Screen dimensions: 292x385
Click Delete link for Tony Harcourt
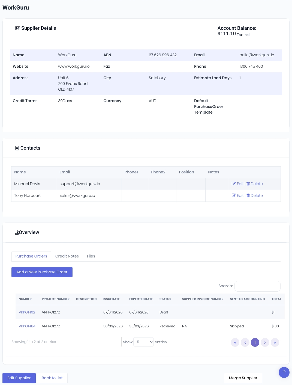257,196
